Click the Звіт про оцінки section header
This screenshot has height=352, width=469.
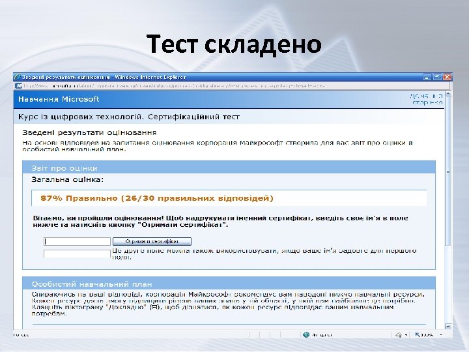[x=64, y=168]
